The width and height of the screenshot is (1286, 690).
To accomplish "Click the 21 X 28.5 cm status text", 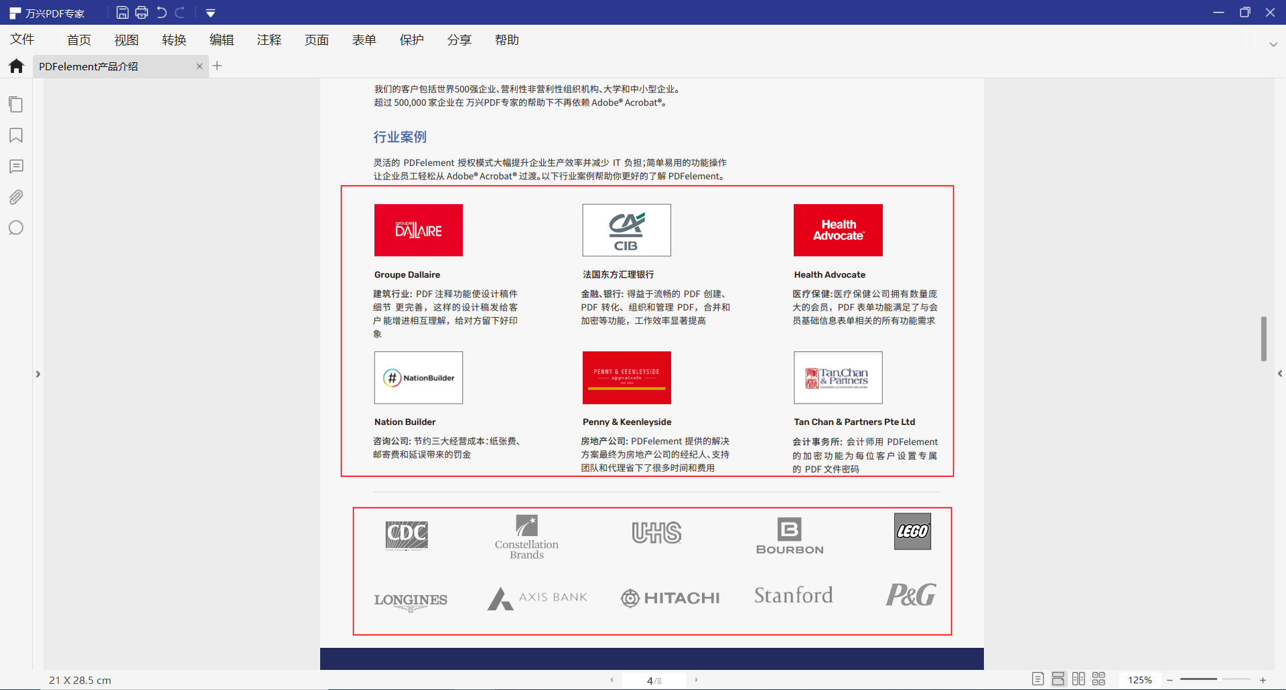I will click(80, 680).
